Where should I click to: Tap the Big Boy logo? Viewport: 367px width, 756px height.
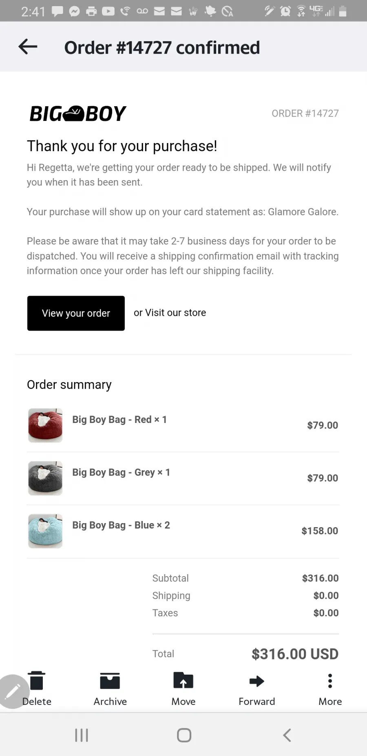78,114
